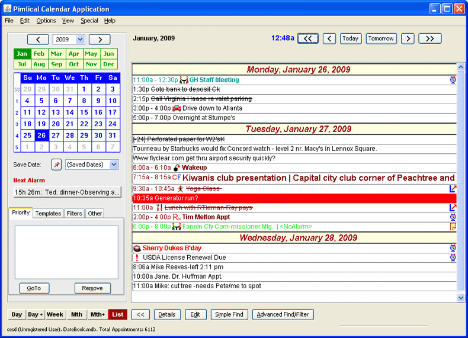Switch to Mth view
Viewport: 468px width, 338px height.
(76, 314)
